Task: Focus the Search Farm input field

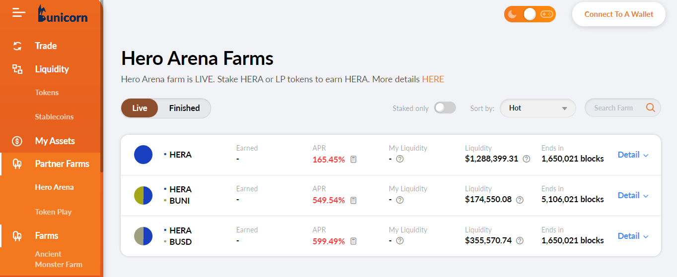Action: point(614,108)
